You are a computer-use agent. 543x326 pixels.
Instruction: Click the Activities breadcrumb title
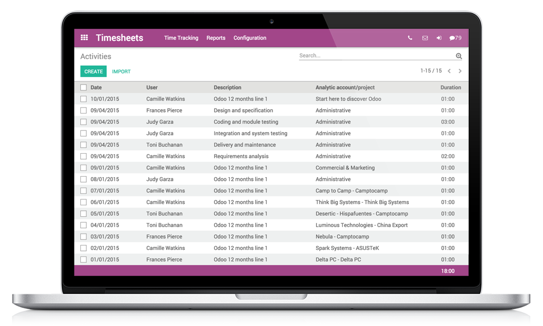(x=96, y=57)
